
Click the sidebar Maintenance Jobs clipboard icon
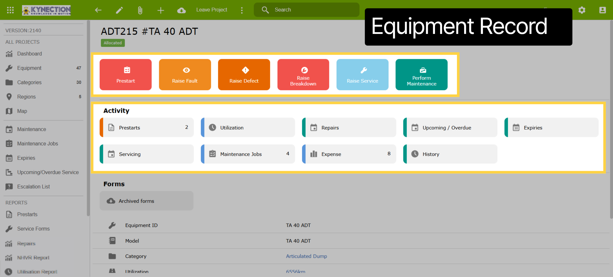[x=9, y=143]
